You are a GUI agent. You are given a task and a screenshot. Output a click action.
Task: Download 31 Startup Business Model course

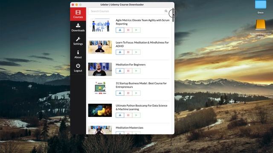coord(120,93)
